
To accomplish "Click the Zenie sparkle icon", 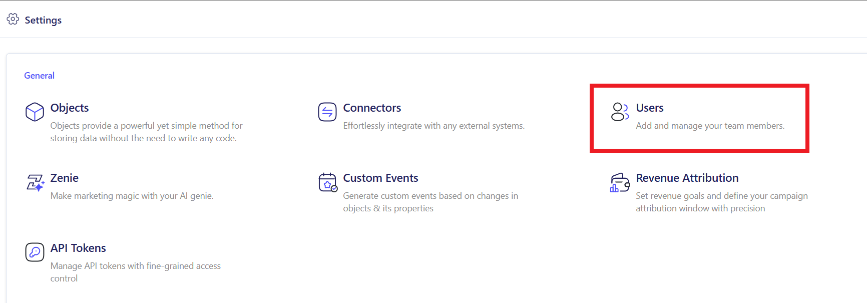I will pyautogui.click(x=35, y=182).
